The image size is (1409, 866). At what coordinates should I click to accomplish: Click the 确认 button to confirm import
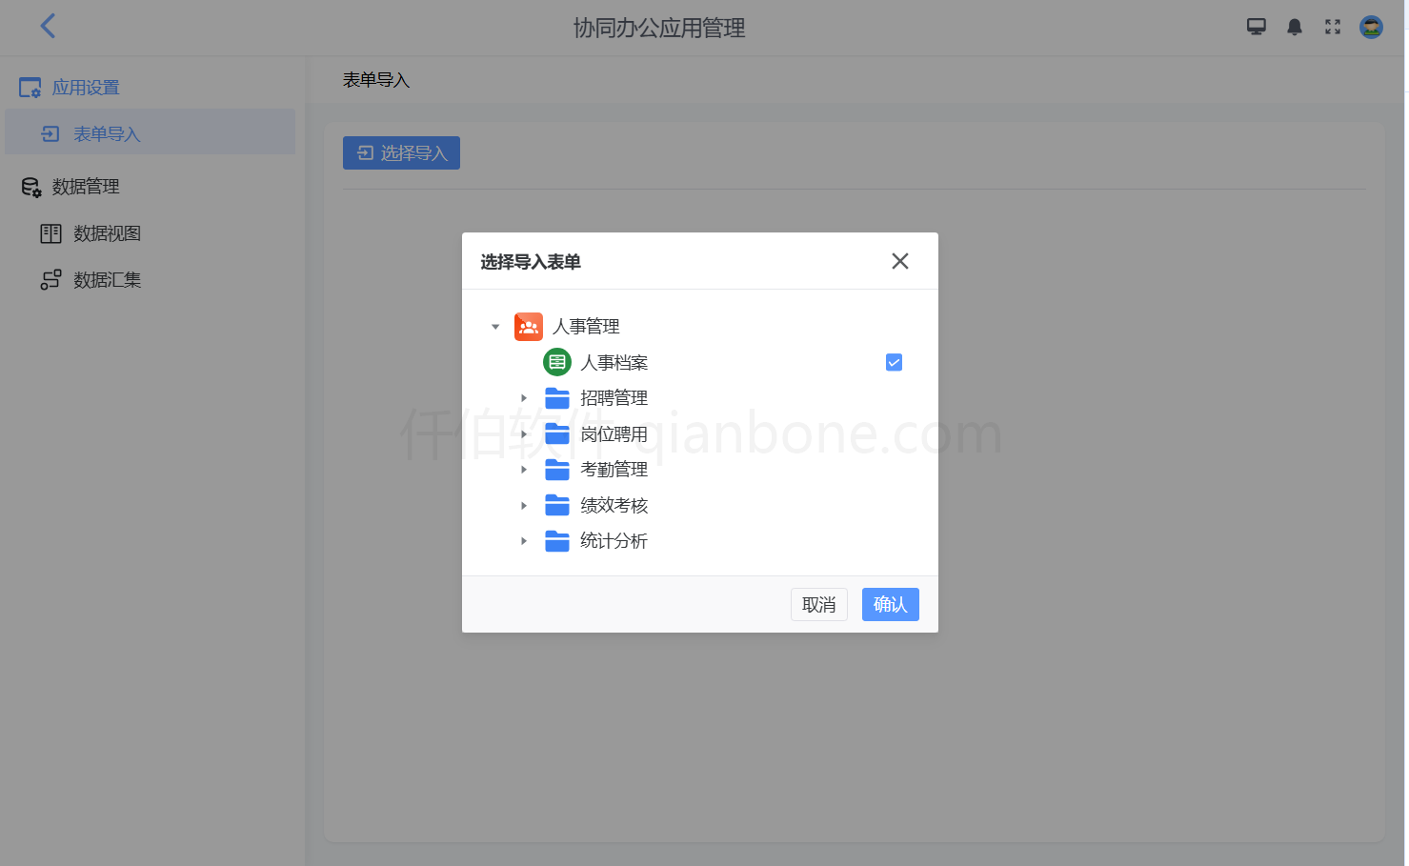tap(890, 604)
